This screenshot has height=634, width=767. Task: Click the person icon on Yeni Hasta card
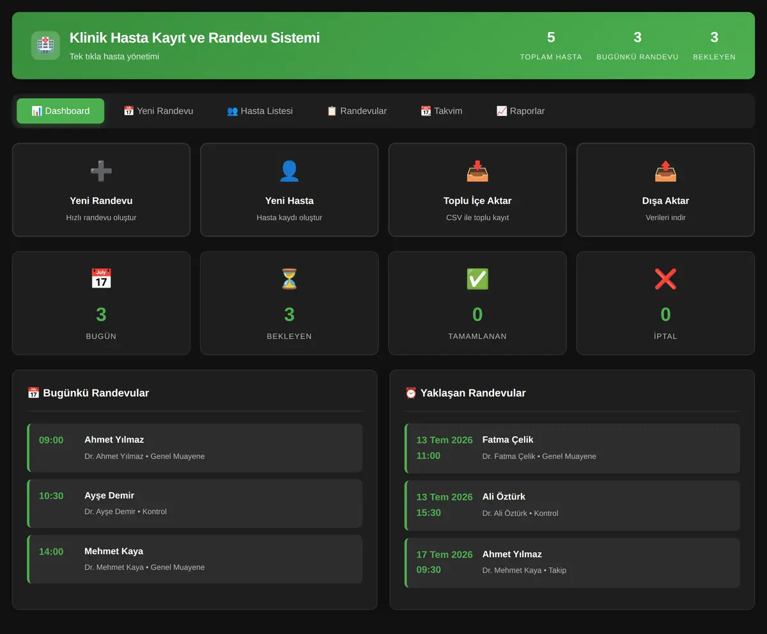(289, 171)
